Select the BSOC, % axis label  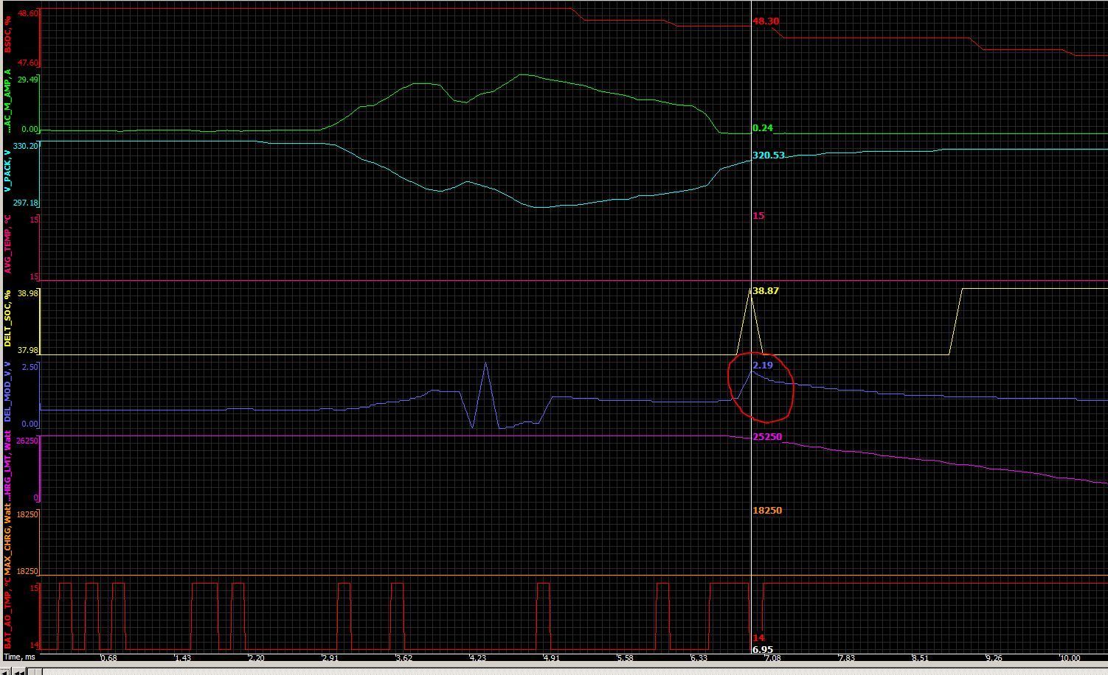tap(8, 34)
